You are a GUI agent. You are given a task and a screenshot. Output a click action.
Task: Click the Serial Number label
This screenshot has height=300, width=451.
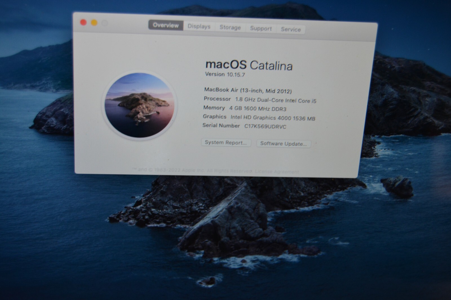221,126
